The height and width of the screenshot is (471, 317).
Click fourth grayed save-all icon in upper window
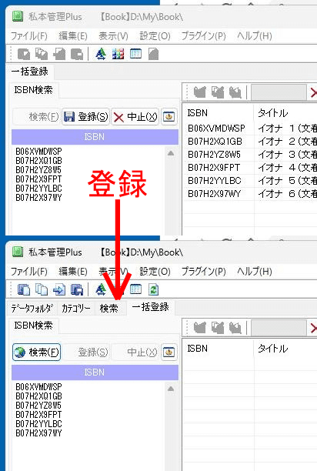[x=77, y=54]
